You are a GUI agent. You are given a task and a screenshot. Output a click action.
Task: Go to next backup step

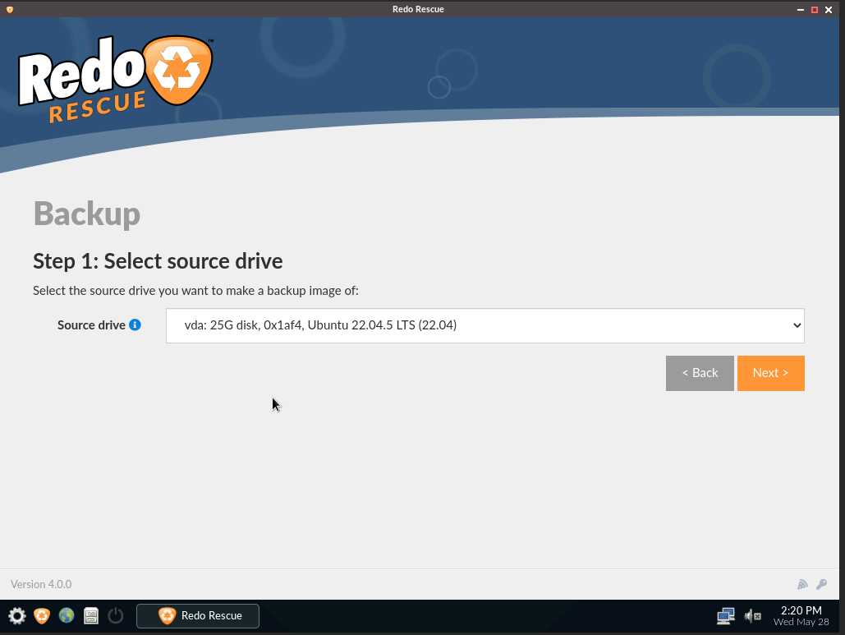point(770,373)
